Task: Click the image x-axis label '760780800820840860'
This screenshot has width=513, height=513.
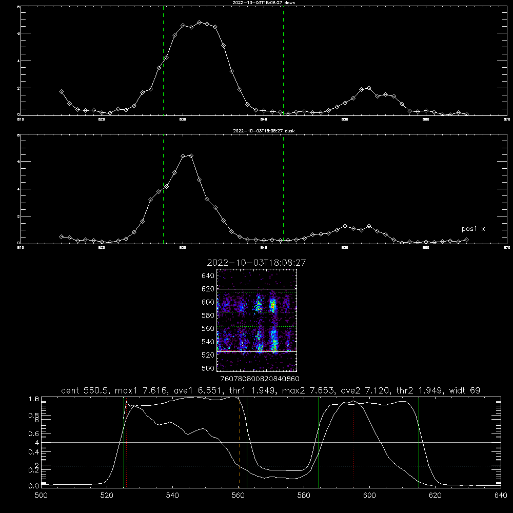Action: point(260,379)
